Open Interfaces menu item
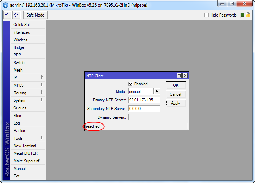 click(x=28, y=32)
